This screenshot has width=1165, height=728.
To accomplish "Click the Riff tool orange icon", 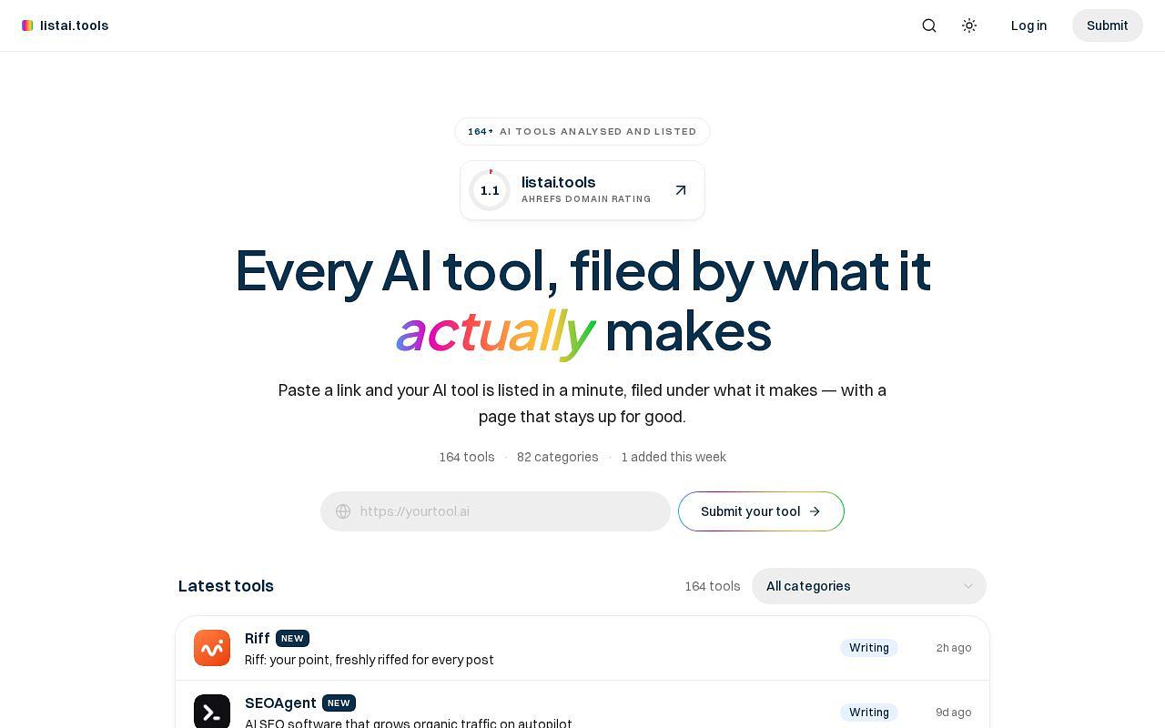I will click(212, 648).
